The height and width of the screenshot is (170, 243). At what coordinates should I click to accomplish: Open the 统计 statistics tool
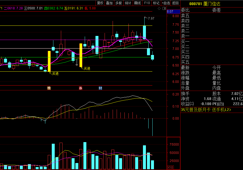pyautogui.click(x=128, y=3)
